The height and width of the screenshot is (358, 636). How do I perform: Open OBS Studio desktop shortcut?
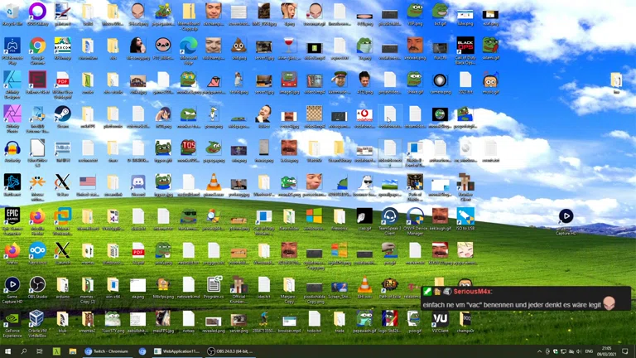(x=37, y=286)
